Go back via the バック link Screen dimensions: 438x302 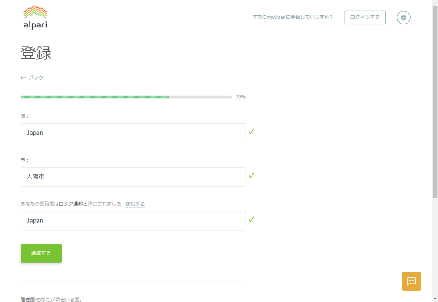[32, 77]
